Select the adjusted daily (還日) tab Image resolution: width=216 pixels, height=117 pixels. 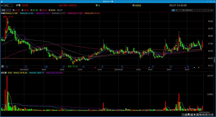pos(184,10)
